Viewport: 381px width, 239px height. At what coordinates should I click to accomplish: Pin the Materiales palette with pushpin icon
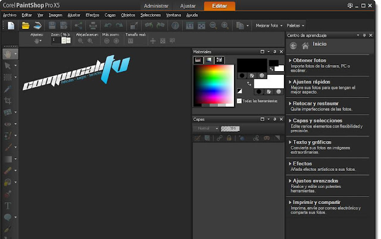(x=275, y=52)
